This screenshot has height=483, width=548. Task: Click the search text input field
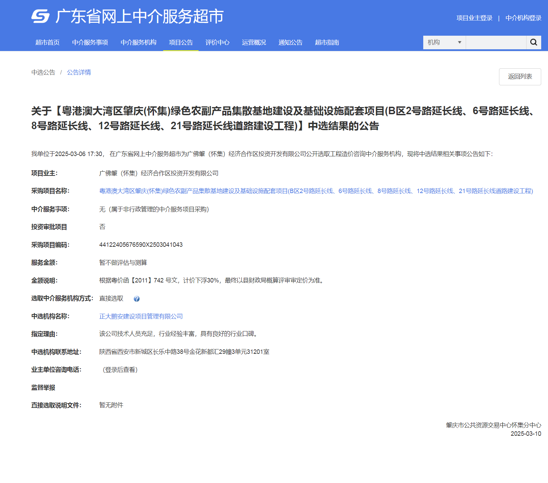tap(496, 42)
